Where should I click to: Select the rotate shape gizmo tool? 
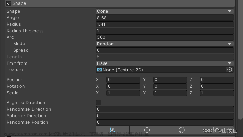point(182,130)
